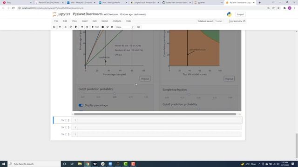Open the Chrome icon in the taskbar
The height and width of the screenshot is (167, 298).
pyautogui.click(x=88, y=164)
